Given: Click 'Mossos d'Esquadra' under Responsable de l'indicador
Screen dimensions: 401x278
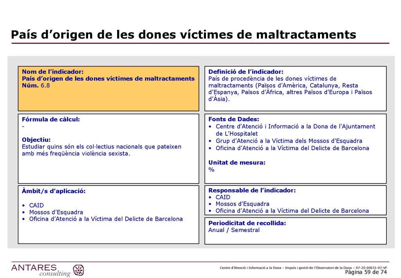Looking at the screenshot, I should click(x=242, y=204).
